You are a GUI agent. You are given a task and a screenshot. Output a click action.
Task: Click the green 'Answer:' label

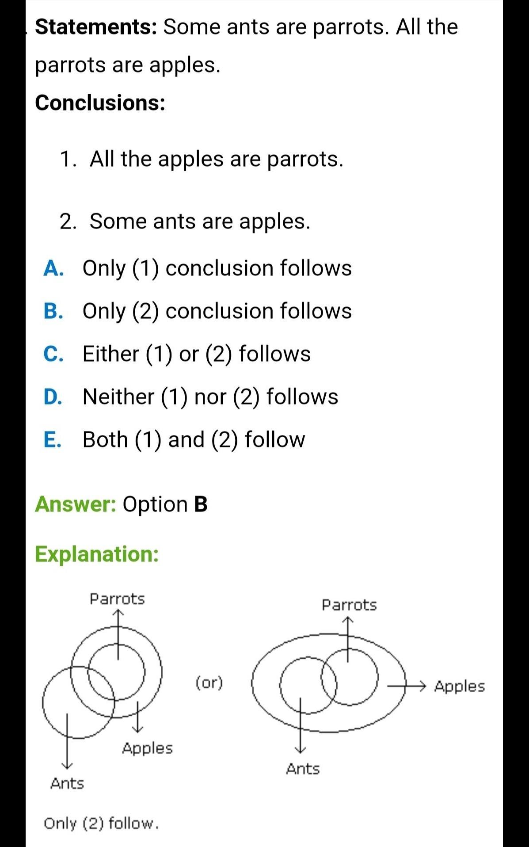(76, 504)
